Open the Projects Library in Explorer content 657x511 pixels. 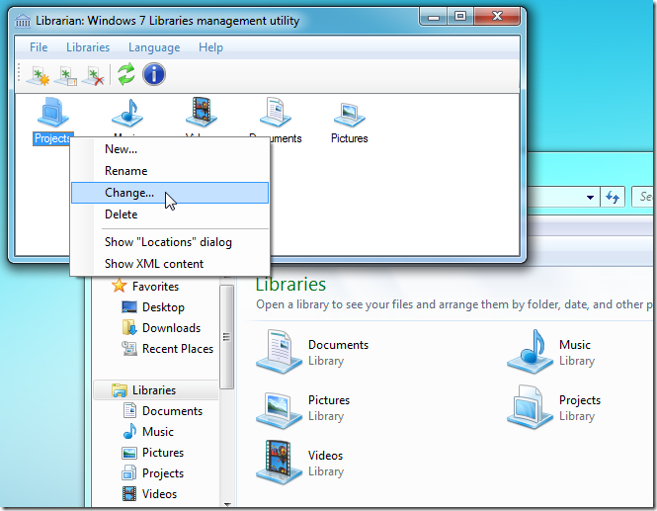click(x=553, y=408)
